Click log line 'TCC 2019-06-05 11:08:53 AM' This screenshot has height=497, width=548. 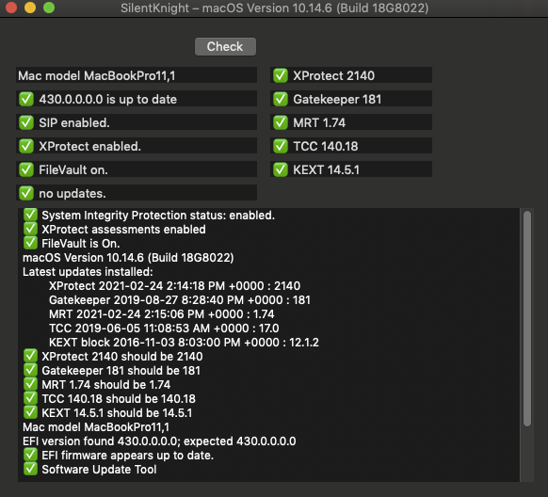point(164,329)
